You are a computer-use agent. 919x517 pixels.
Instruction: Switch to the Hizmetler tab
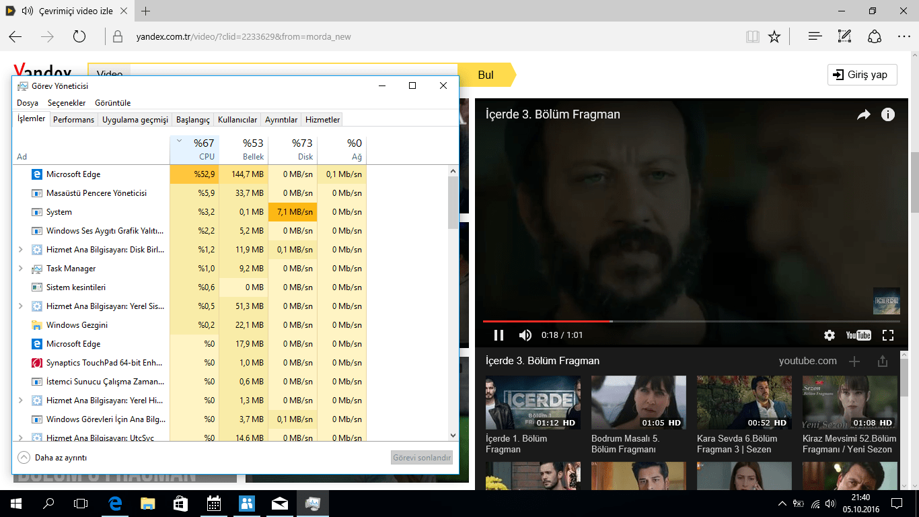click(x=323, y=120)
